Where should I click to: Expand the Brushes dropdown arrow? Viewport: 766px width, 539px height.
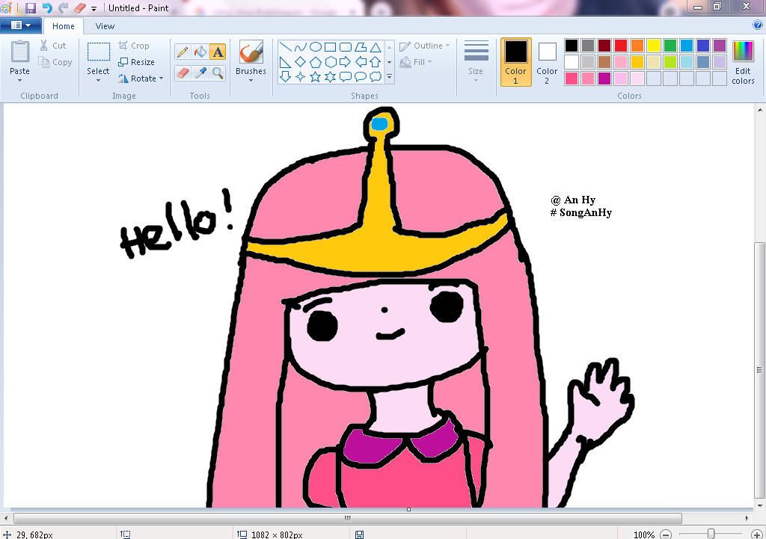pyautogui.click(x=251, y=80)
